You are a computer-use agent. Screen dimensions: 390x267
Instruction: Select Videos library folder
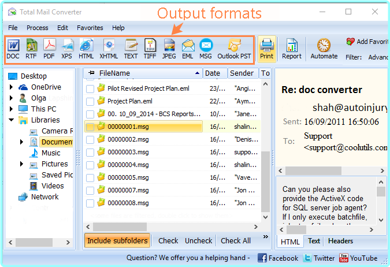pos(53,186)
